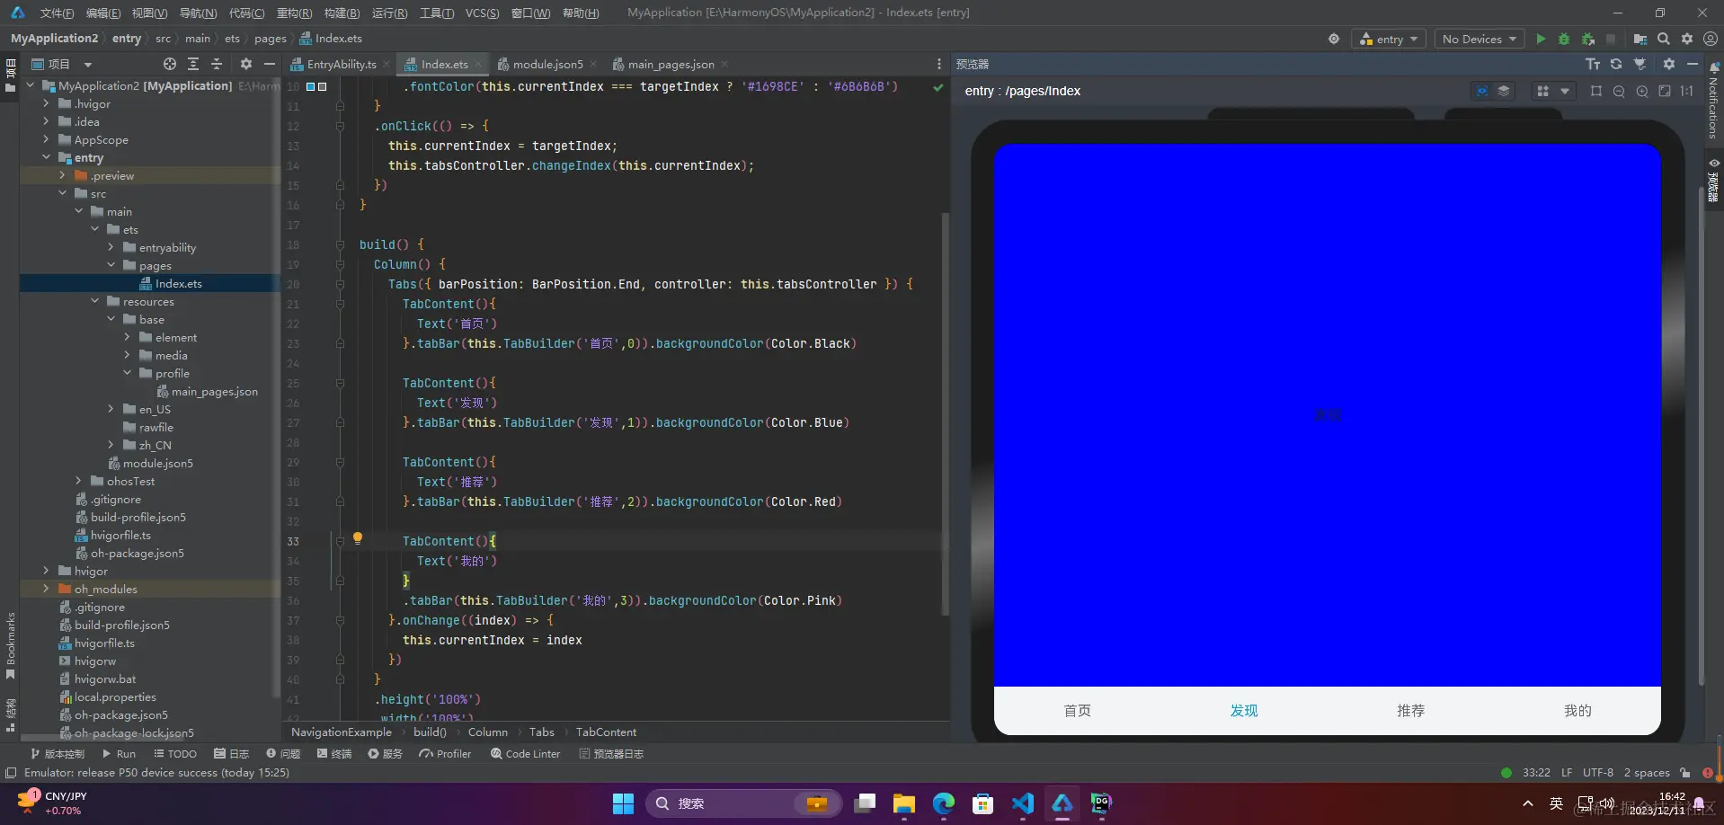
Task: Open the Profiler tool window
Action: [x=445, y=754]
